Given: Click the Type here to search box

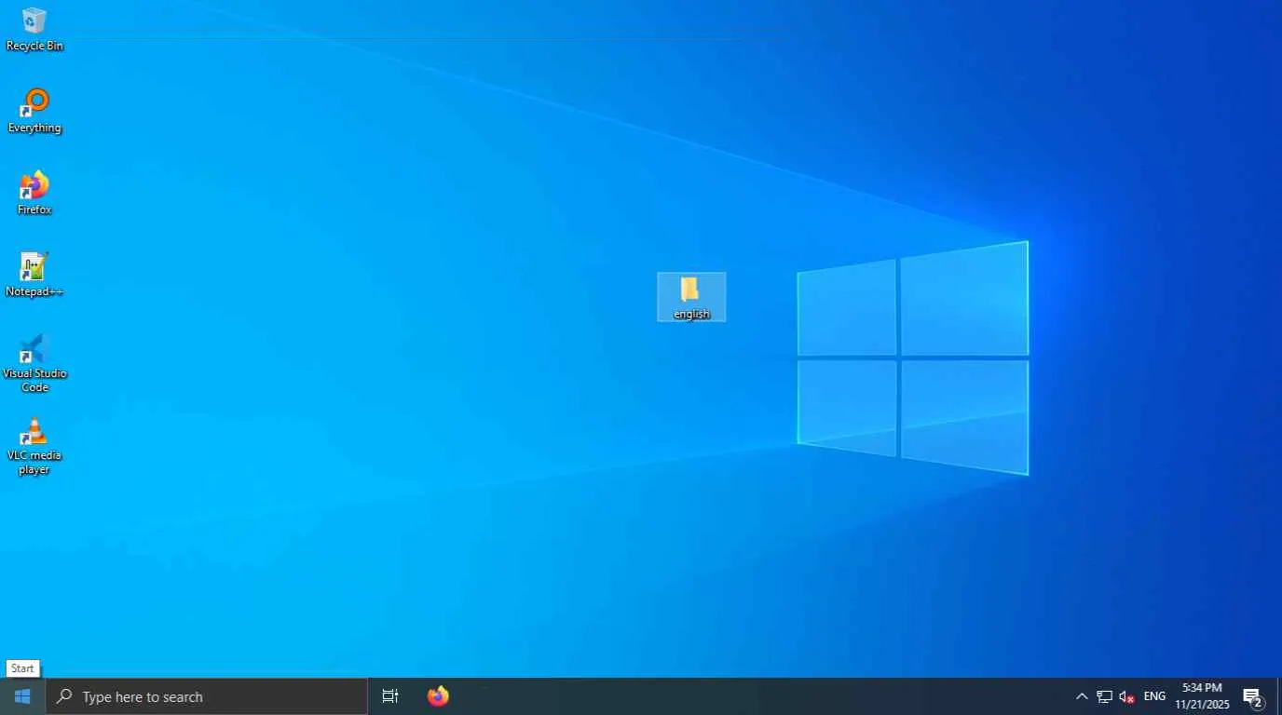Looking at the screenshot, I should (207, 696).
